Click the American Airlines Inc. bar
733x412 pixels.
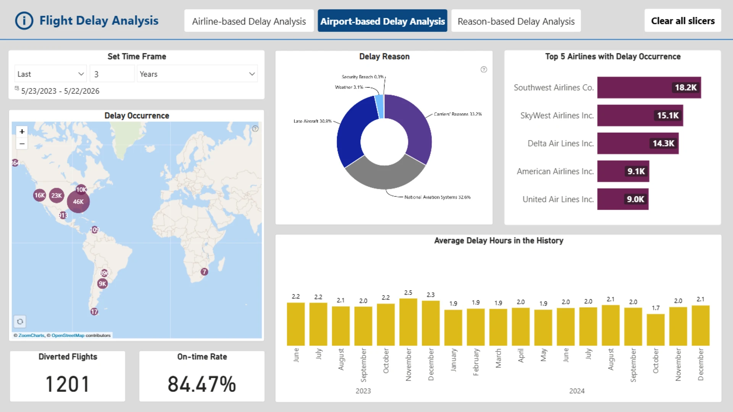tap(623, 171)
